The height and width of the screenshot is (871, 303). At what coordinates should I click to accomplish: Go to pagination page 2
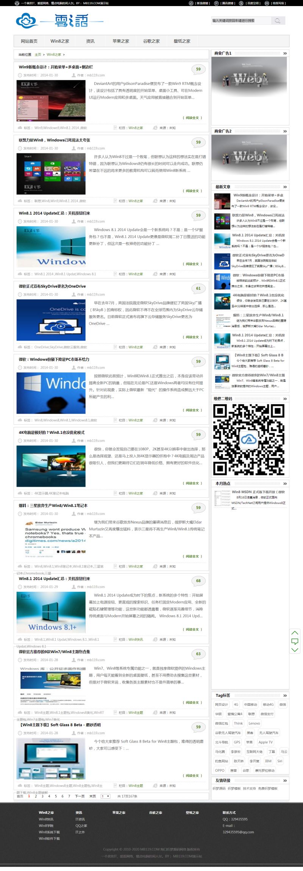pos(36,796)
